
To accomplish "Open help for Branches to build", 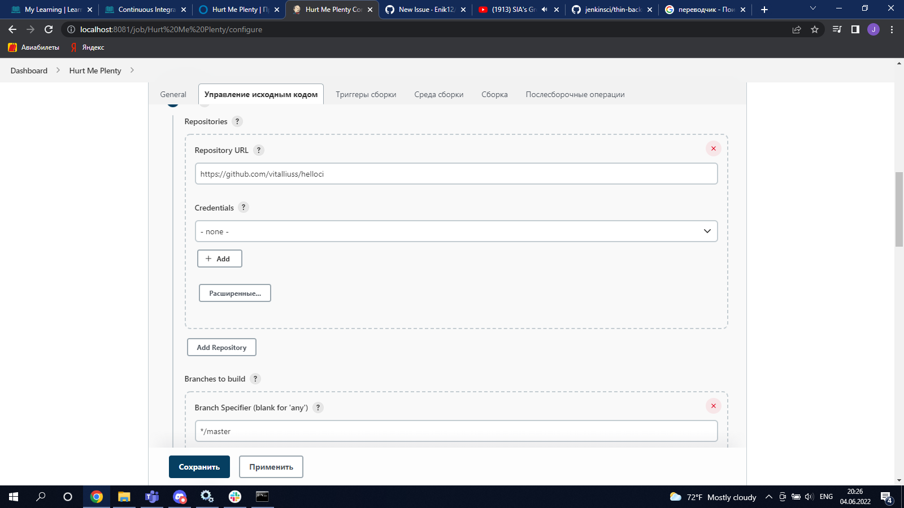I will click(255, 379).
